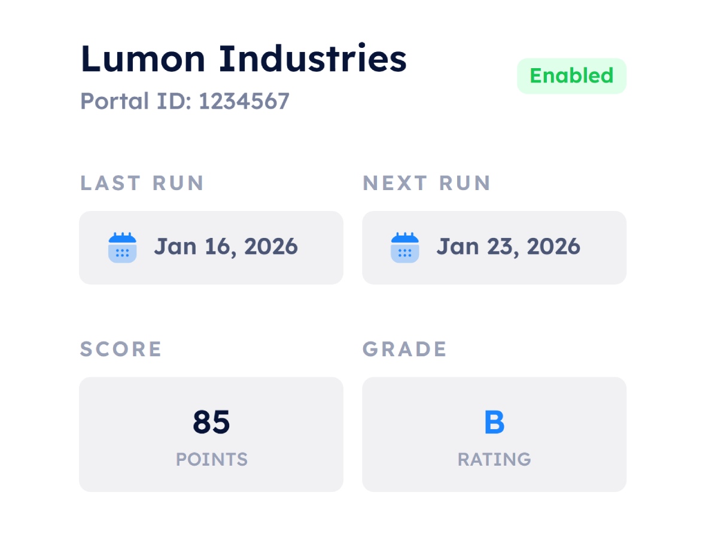The height and width of the screenshot is (538, 718).
Task: Click the blue B grade letter
Action: click(494, 422)
